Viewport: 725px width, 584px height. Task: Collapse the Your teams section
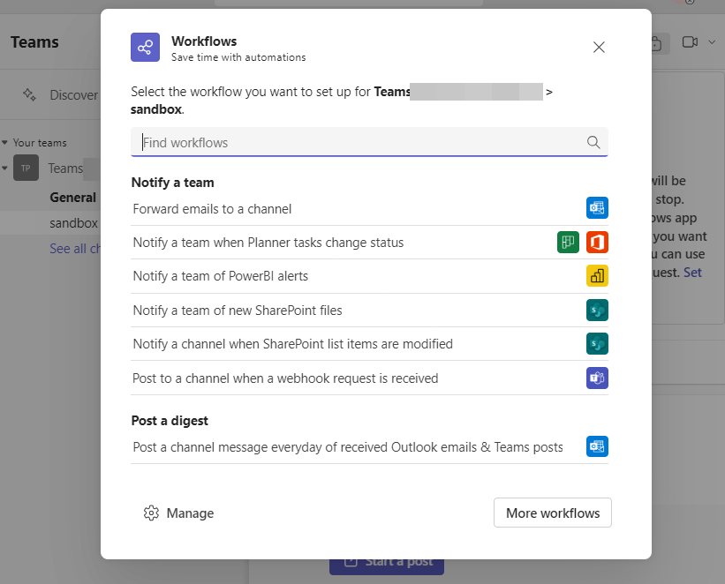[4, 143]
